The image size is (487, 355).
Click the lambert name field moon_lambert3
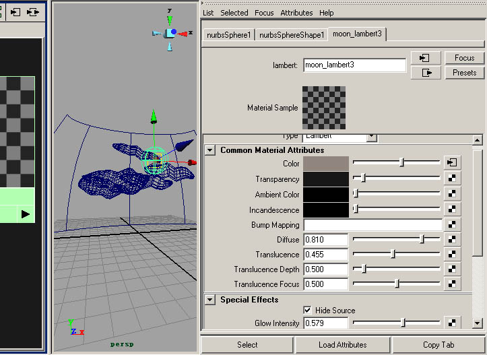(x=354, y=65)
